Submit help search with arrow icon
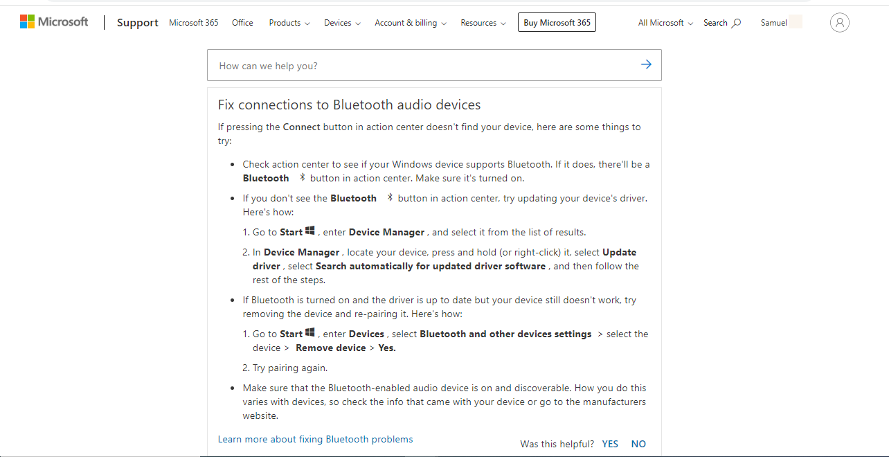The height and width of the screenshot is (457, 889). 646,65
